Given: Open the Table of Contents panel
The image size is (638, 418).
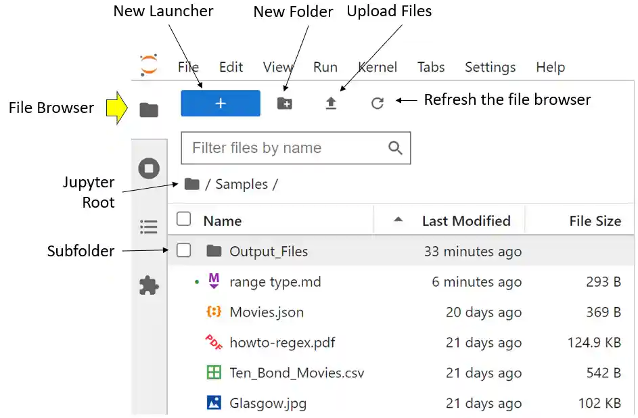Looking at the screenshot, I should click(x=149, y=227).
